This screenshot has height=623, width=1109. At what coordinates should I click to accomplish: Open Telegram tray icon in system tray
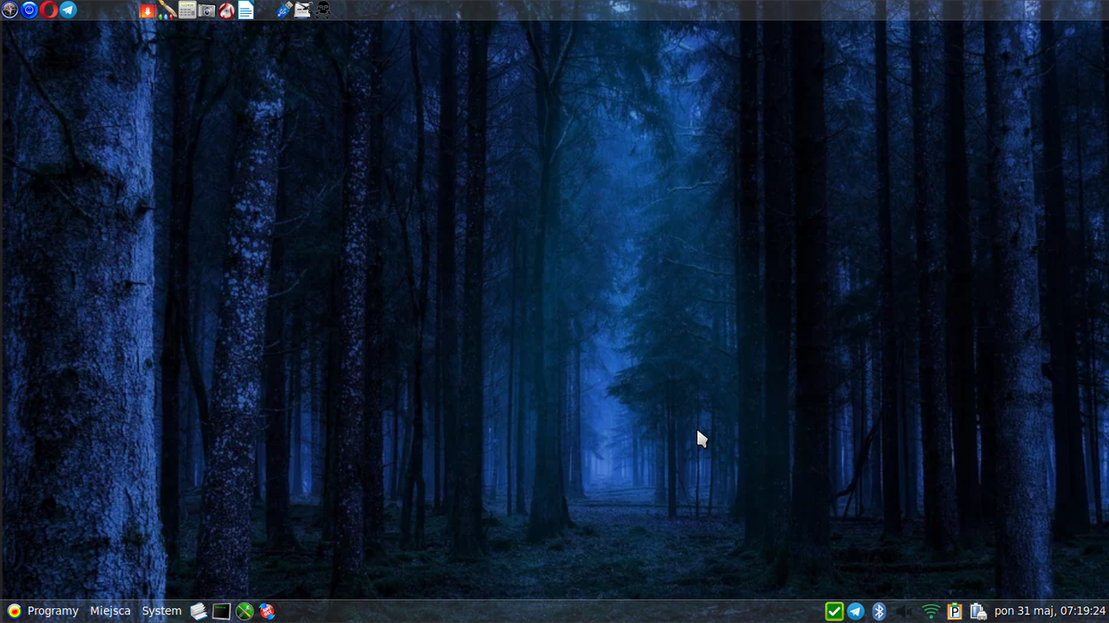[x=856, y=611]
